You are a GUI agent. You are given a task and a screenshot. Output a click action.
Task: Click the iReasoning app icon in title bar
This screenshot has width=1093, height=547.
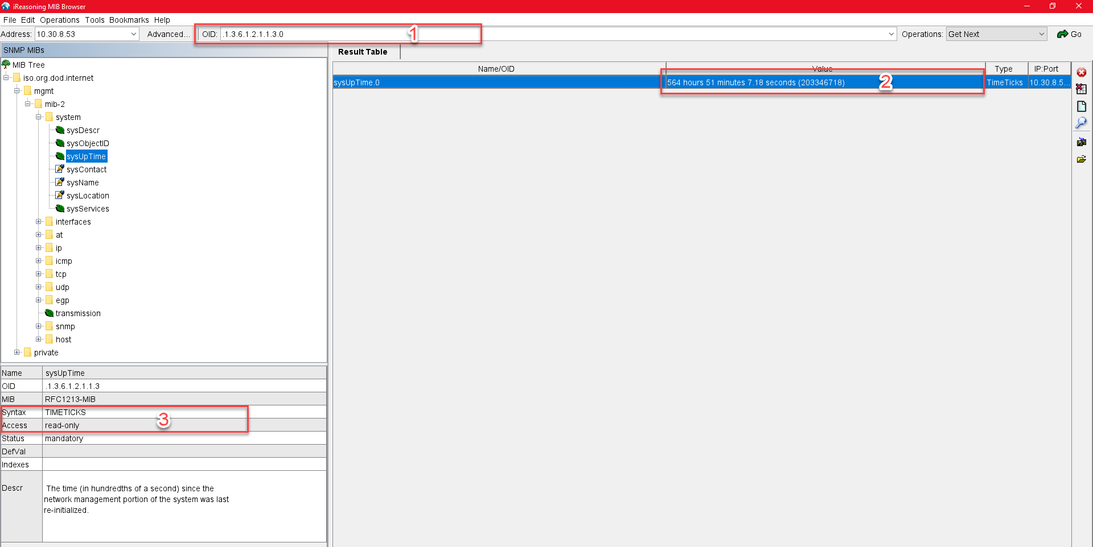click(x=6, y=6)
